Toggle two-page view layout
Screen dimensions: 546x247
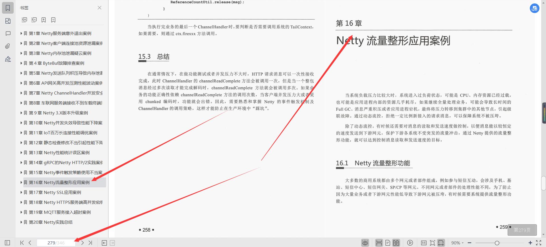pos(396,243)
